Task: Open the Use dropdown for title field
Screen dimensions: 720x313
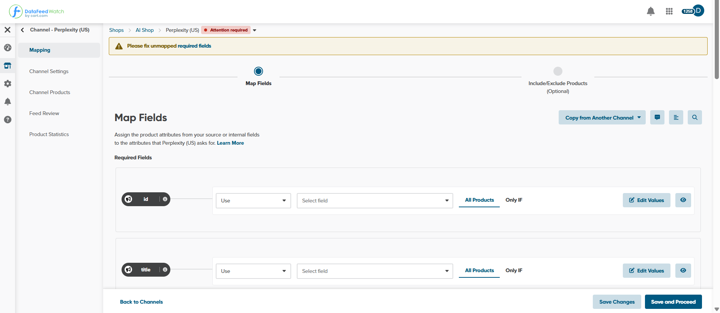Action: 253,271
